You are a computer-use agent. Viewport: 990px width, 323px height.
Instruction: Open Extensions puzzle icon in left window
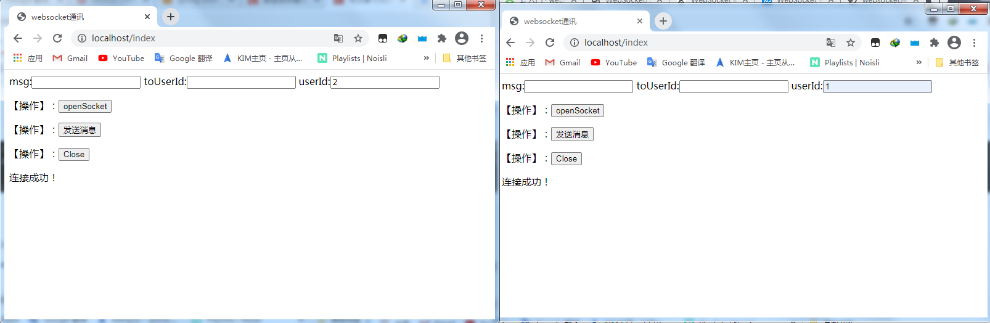coord(442,38)
